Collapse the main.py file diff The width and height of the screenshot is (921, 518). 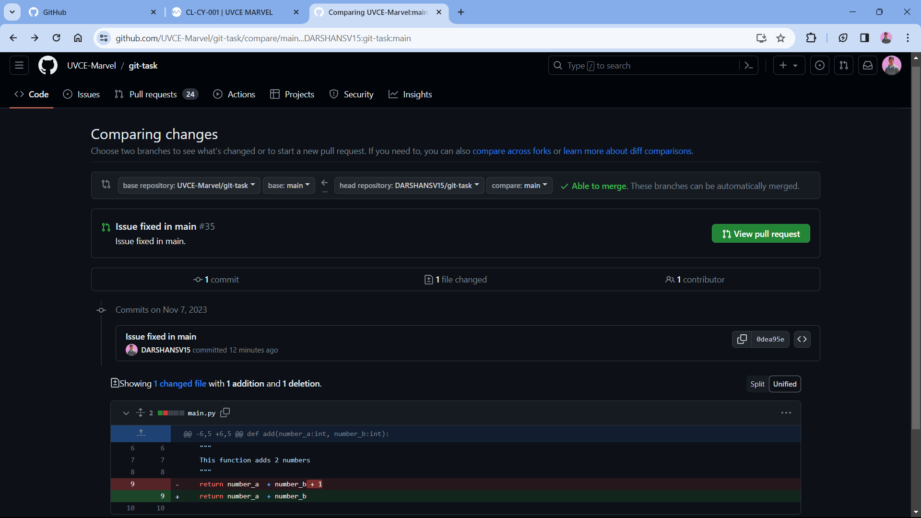126,413
